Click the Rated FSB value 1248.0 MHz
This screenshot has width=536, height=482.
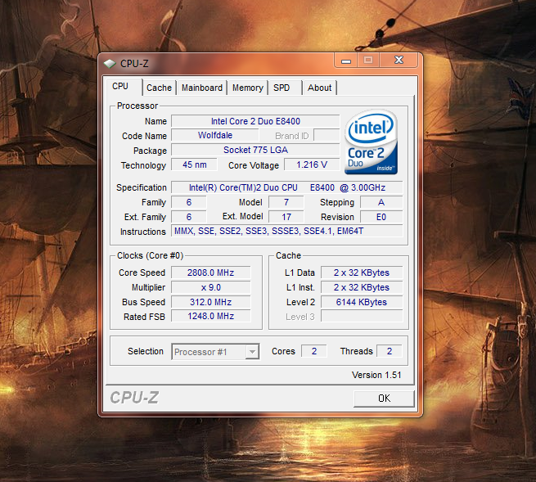pos(210,316)
